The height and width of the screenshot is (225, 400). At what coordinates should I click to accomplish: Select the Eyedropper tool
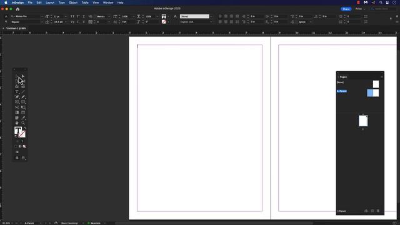point(23,118)
